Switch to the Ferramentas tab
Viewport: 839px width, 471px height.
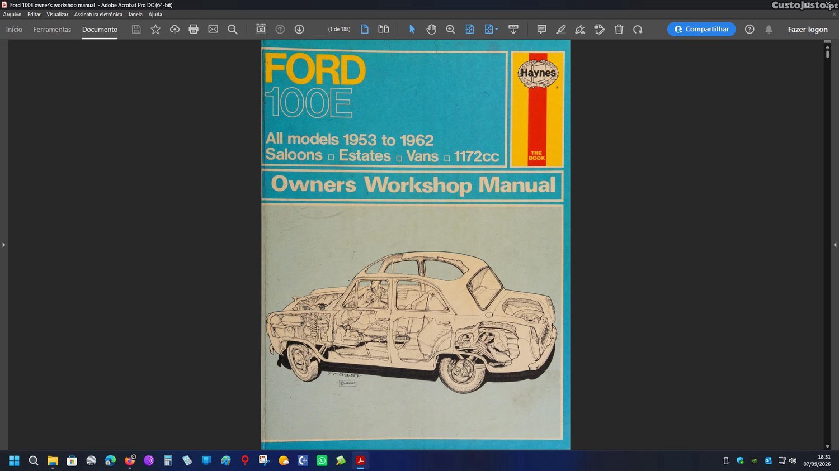52,29
